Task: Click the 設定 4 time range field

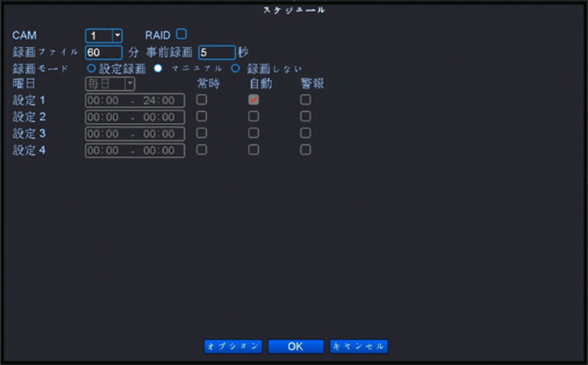Action: pyautogui.click(x=135, y=150)
